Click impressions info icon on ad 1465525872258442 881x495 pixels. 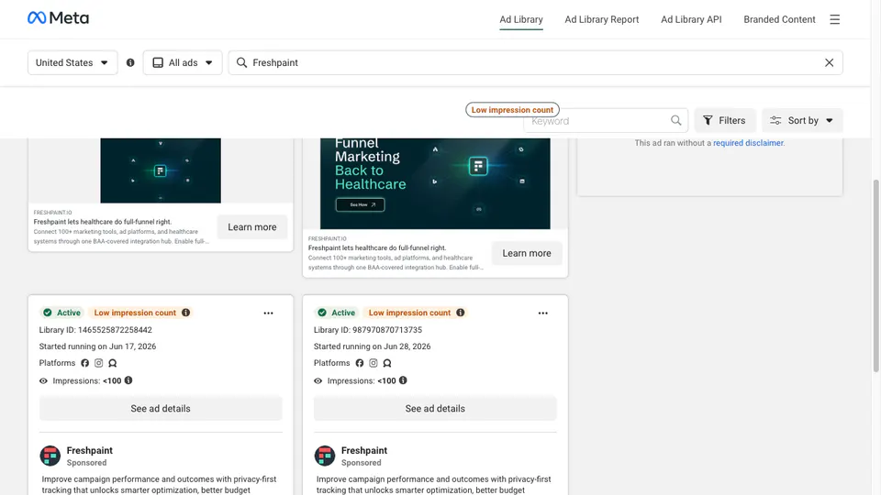click(x=128, y=380)
